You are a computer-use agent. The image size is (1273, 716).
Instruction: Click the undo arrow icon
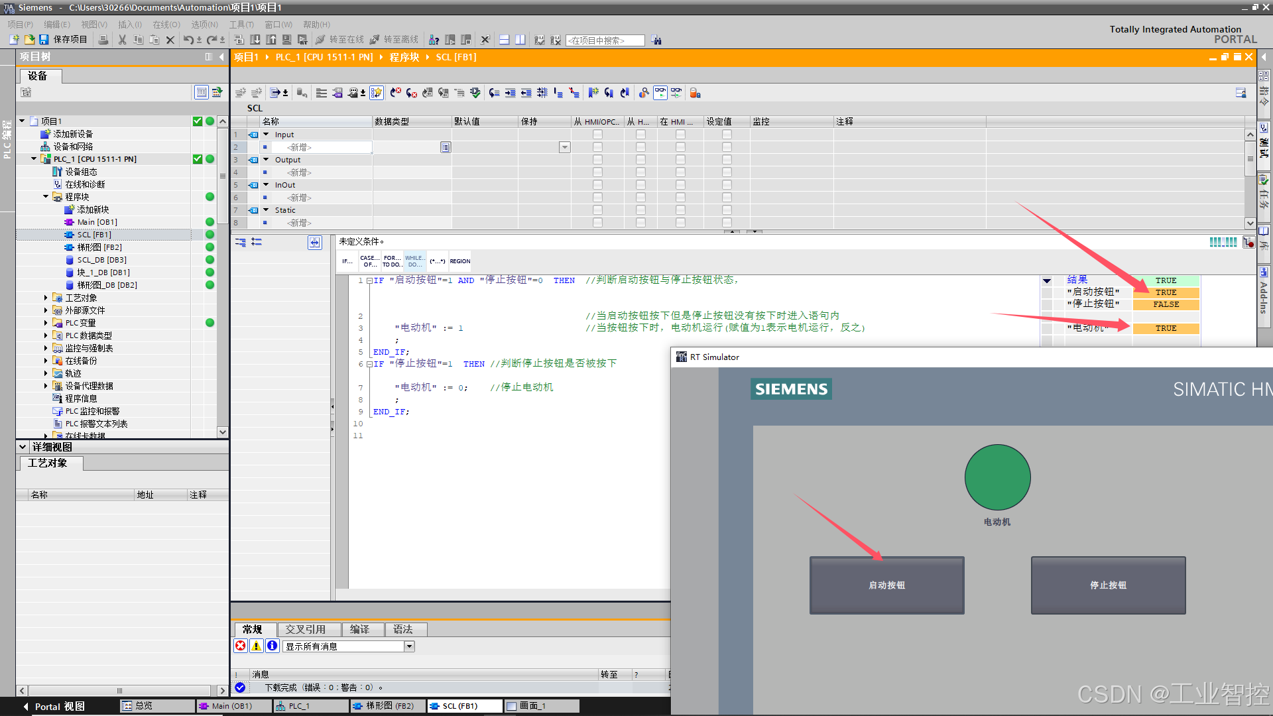click(188, 40)
